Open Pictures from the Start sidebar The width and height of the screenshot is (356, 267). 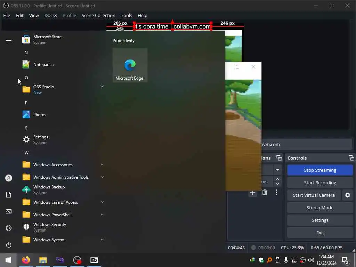(9, 211)
